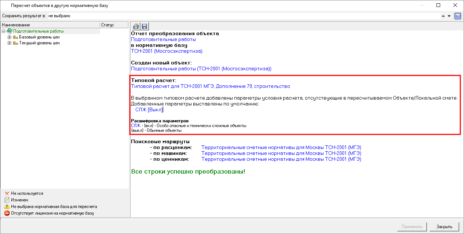Click the Наименование column header
The height and width of the screenshot is (234, 464).
coord(50,25)
